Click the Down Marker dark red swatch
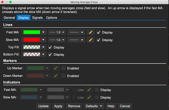The image size is (169, 110). [35, 76]
